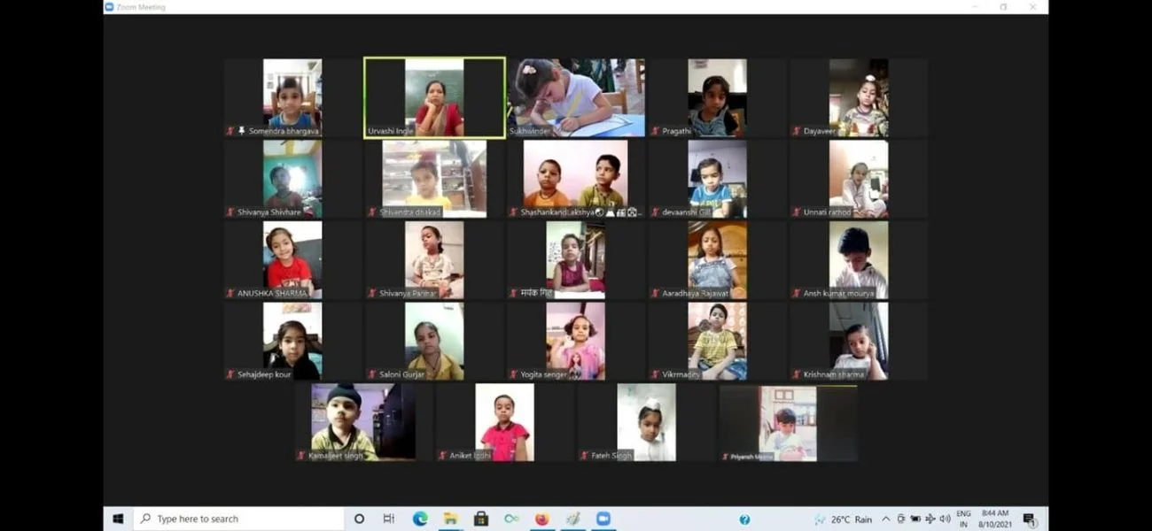Click the clock showing 8:44 AM
This screenshot has height=531, width=1152.
995,519
